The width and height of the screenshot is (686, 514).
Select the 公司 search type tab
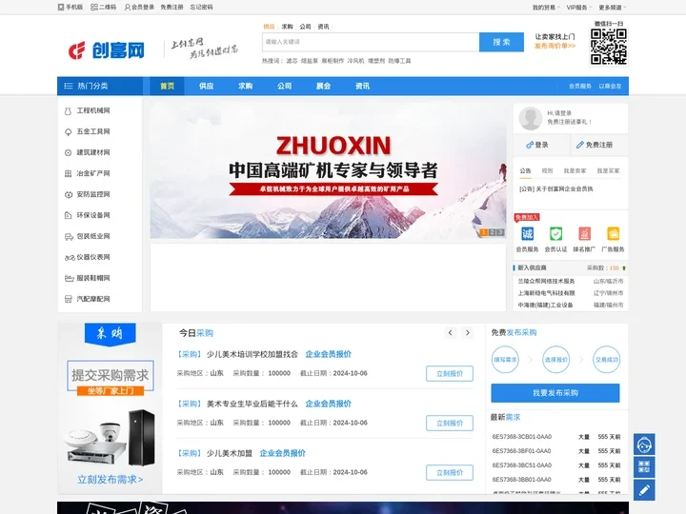[x=305, y=27]
